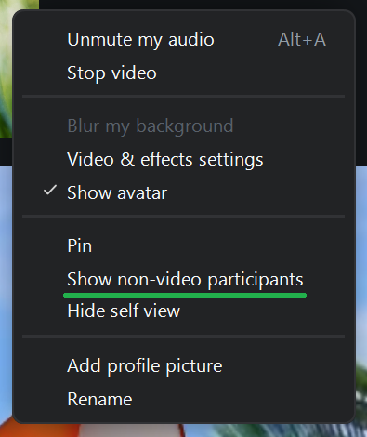Choose Stop video from context menu
367x437 pixels.
184,73
